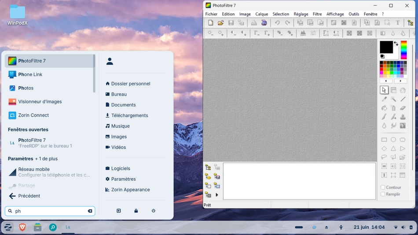Select the Clone stamp tool
418x235 pixels.
[403, 117]
